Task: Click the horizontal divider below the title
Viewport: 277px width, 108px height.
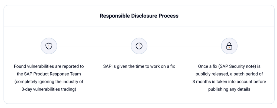Action: 139,27
